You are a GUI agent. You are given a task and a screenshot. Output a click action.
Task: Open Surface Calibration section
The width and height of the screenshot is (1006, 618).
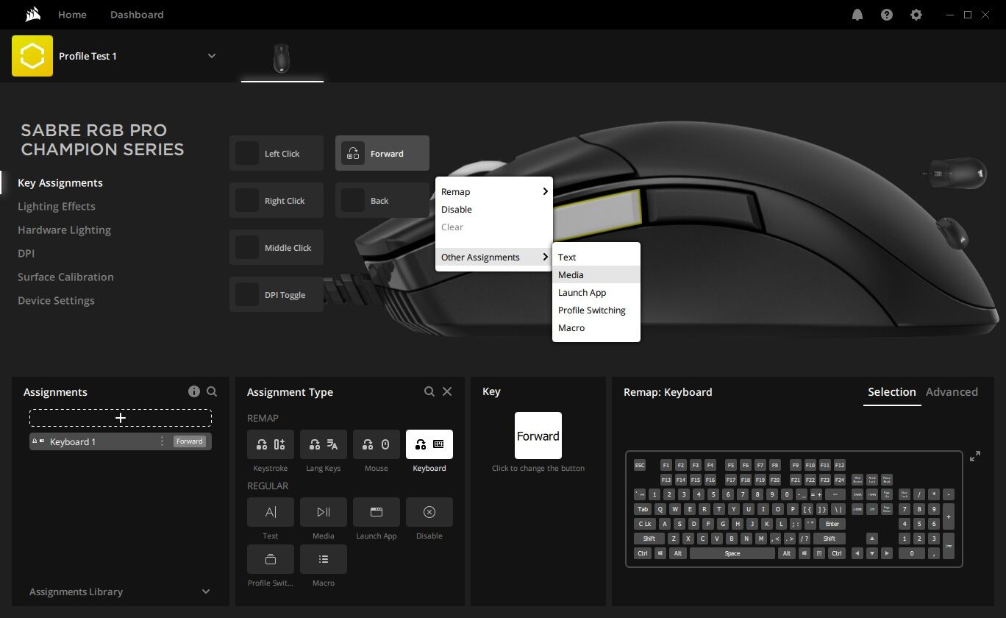[65, 277]
